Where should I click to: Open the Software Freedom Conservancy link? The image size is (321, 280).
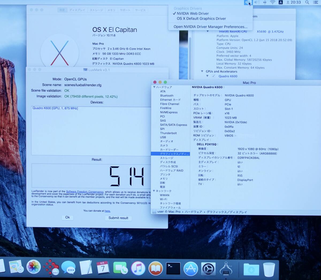point(85,192)
